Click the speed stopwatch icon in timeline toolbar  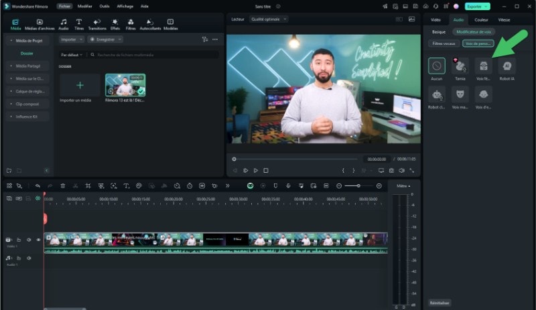pyautogui.click(x=190, y=186)
